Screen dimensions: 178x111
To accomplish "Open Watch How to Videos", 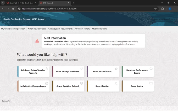I will click(x=37, y=29).
